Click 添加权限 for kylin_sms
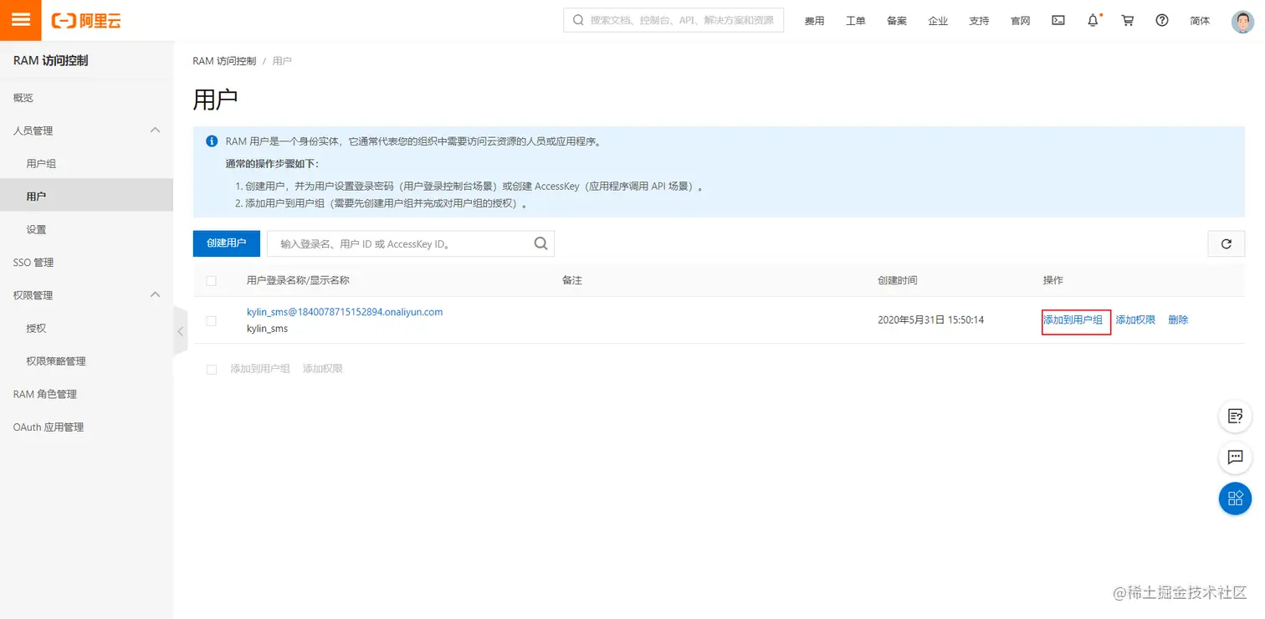This screenshot has width=1265, height=619. tap(1135, 320)
